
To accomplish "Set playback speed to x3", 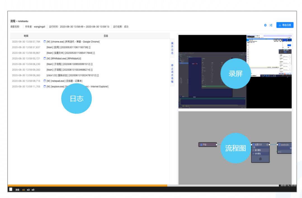I will coord(33,190).
